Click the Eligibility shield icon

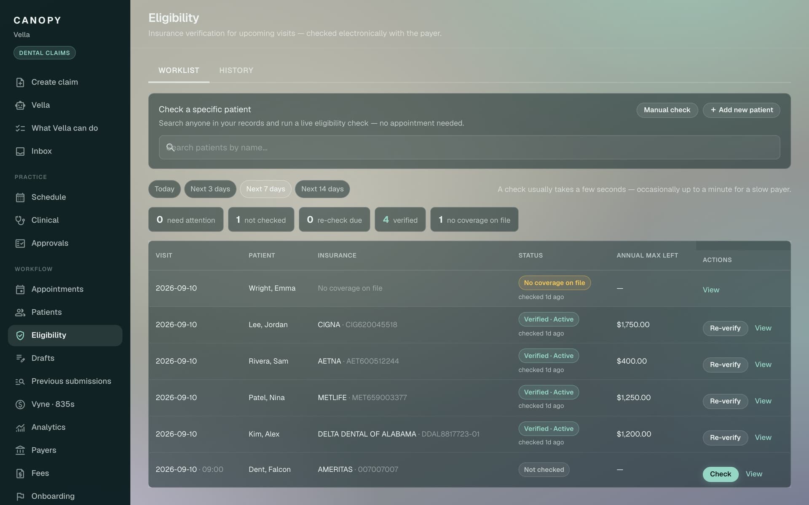click(x=20, y=335)
